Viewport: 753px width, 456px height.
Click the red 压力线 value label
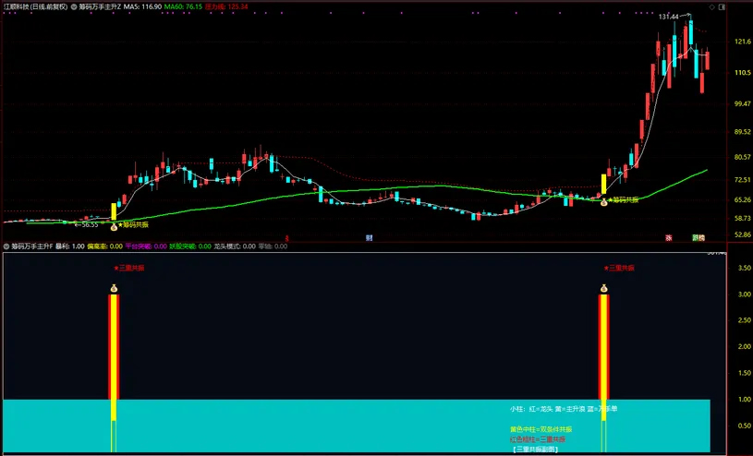(226, 6)
